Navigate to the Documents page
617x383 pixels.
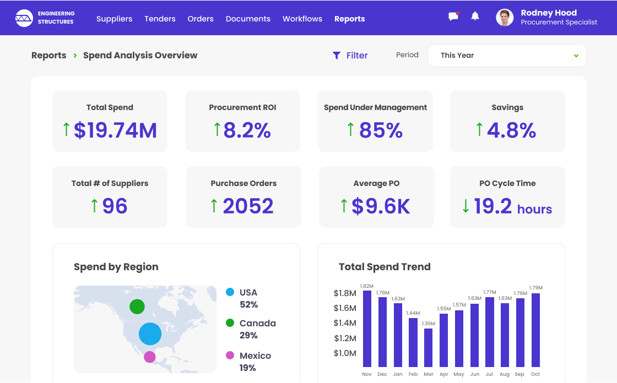point(248,19)
